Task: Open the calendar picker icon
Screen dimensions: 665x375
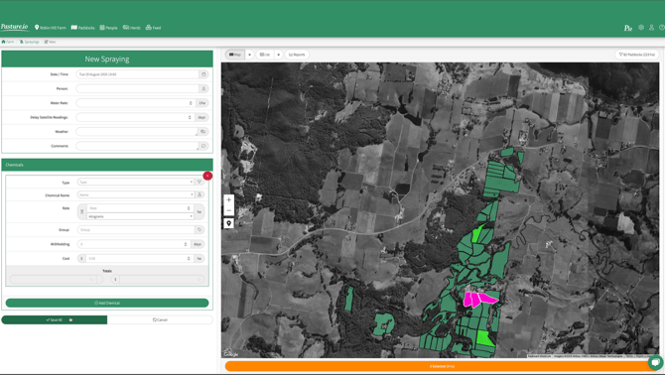Action: (203, 74)
